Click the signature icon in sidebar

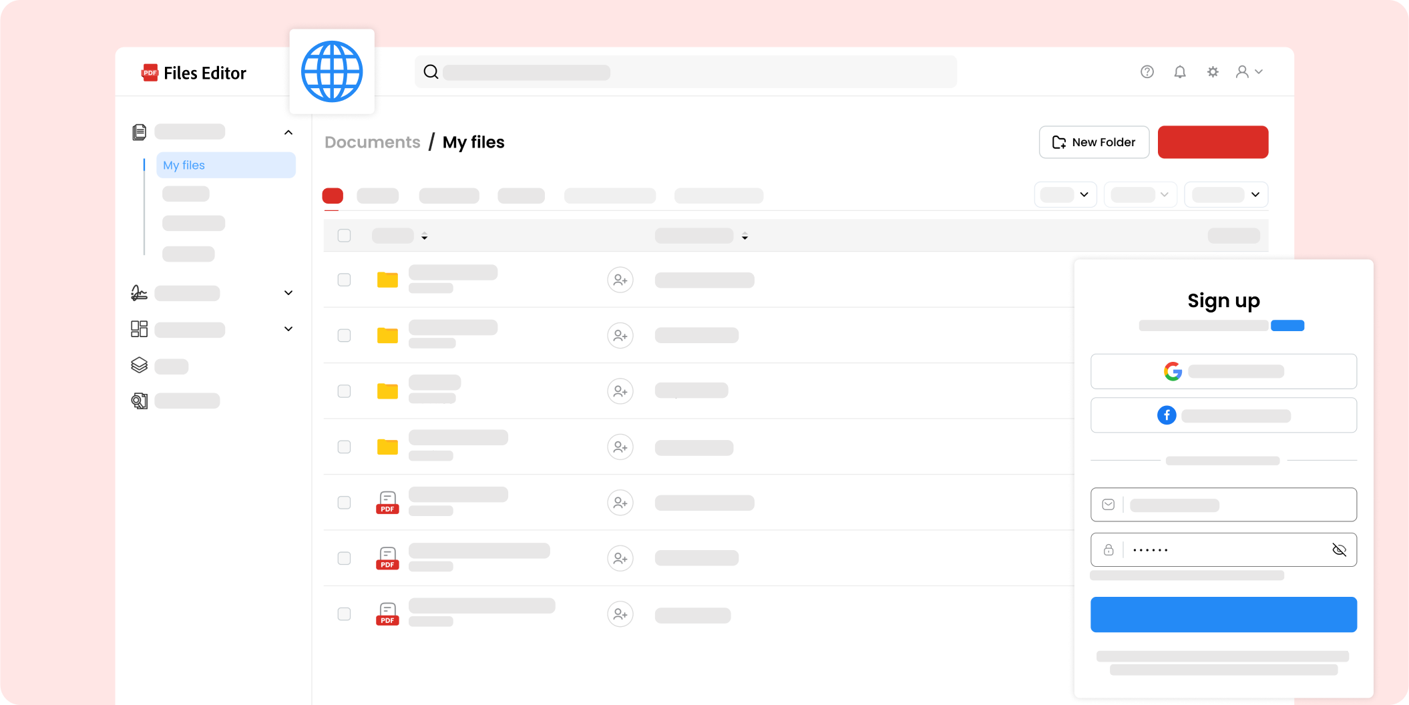click(x=139, y=292)
